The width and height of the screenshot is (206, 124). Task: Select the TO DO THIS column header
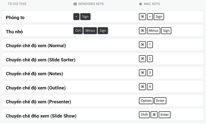17,4
